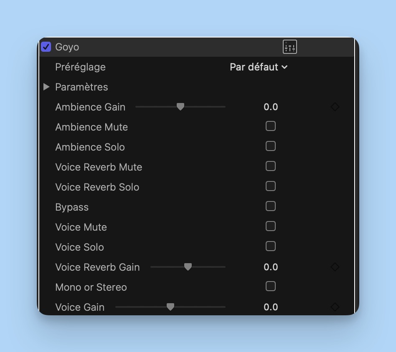Toggle the Ambience Solo checkbox
Image resolution: width=396 pixels, height=352 pixels.
(x=271, y=146)
